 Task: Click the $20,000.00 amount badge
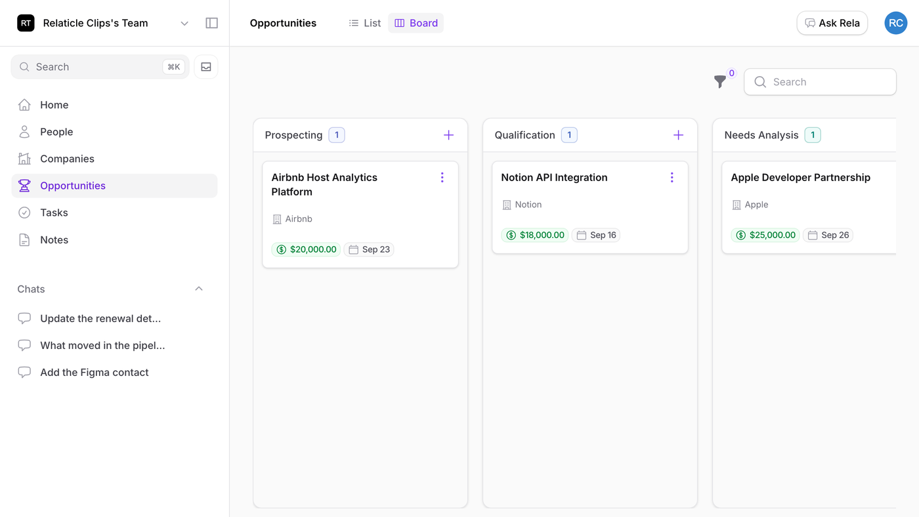[306, 249]
